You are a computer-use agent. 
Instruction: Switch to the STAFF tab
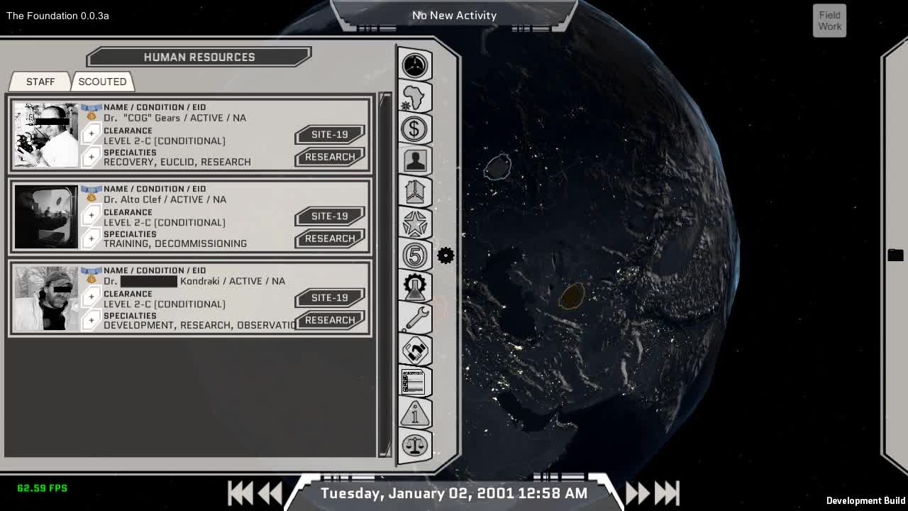(x=40, y=82)
